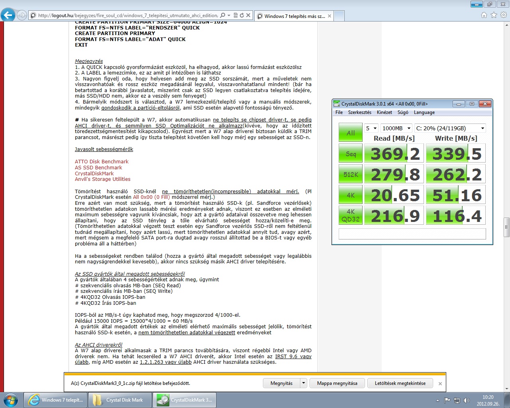Click the 4K read result 20.65
Viewport: 510px width, 408px height.
pyautogui.click(x=394, y=195)
